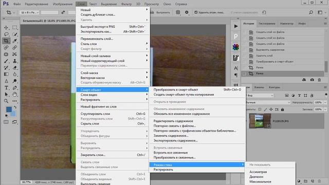Viewport: 329px width, 185px height.
Task: Click the swap width and height button
Action: click(63, 12)
